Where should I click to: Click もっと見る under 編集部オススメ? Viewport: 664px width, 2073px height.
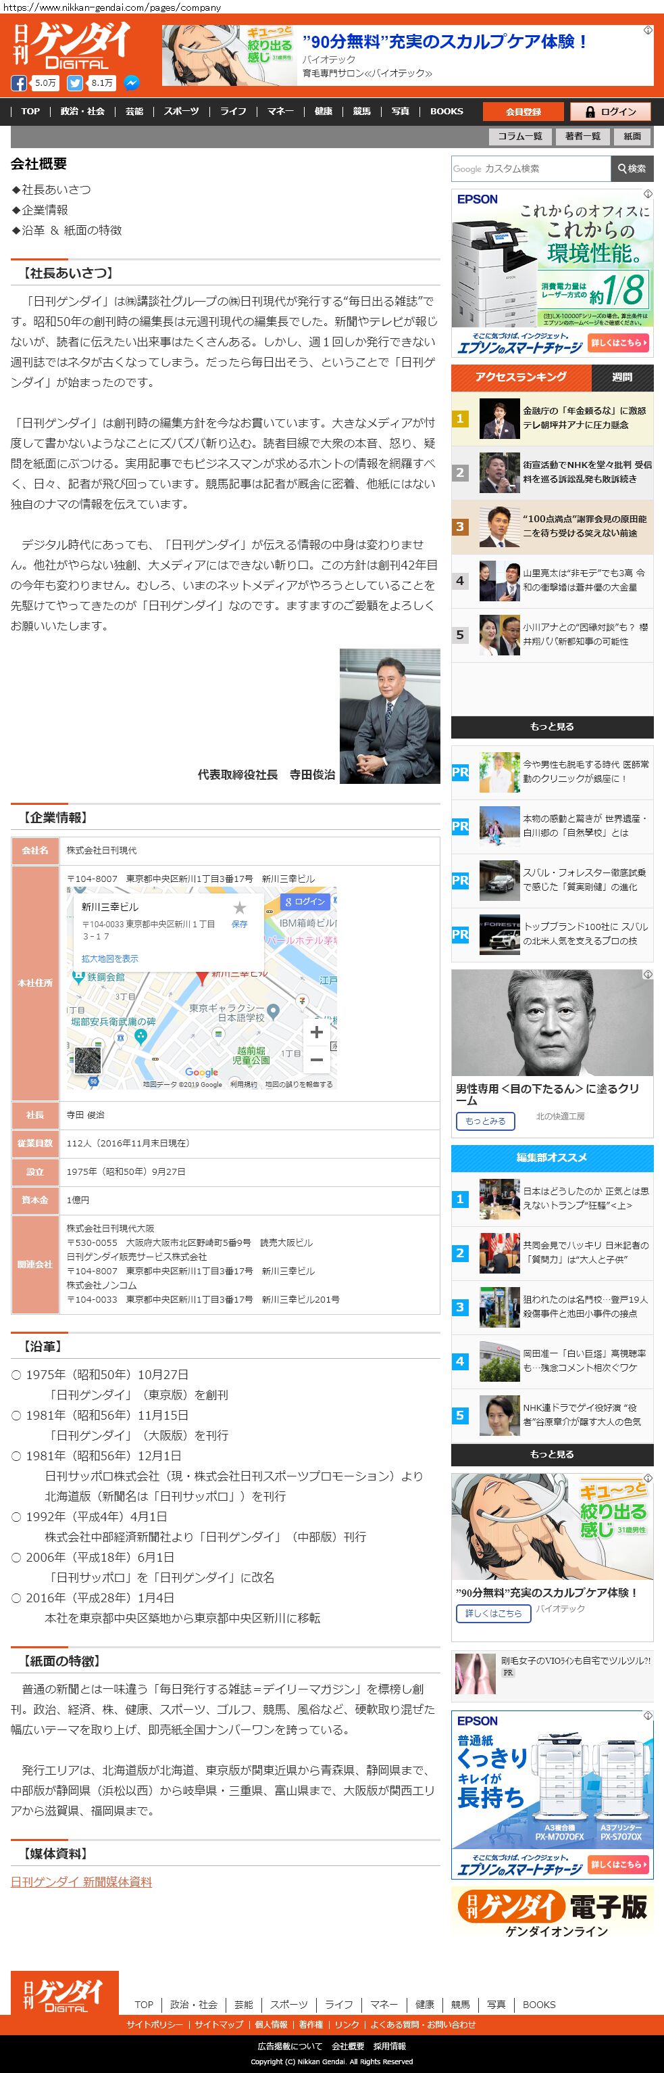[551, 1454]
